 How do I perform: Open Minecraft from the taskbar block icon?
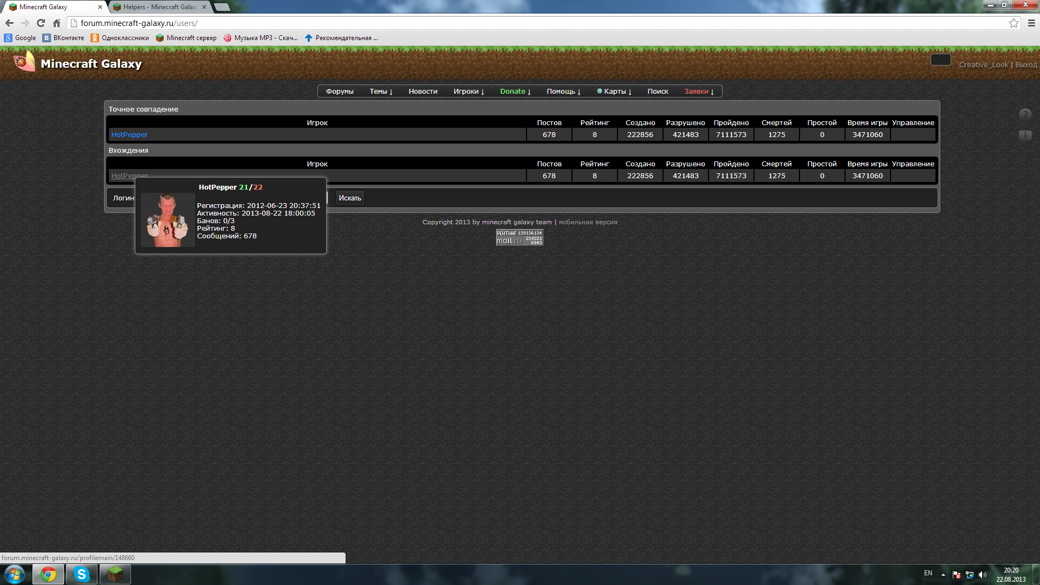[115, 574]
